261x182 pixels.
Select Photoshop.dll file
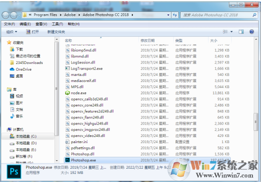point(80,154)
